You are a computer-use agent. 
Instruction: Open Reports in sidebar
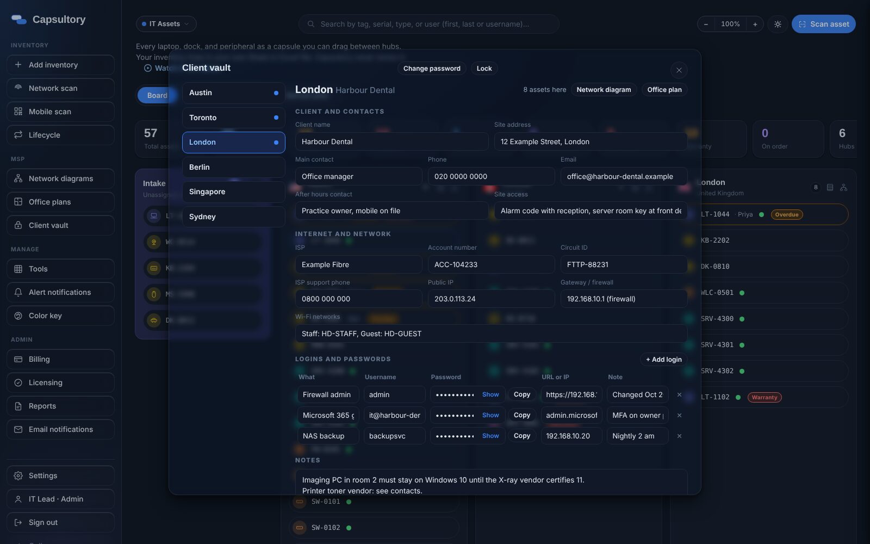tap(60, 406)
